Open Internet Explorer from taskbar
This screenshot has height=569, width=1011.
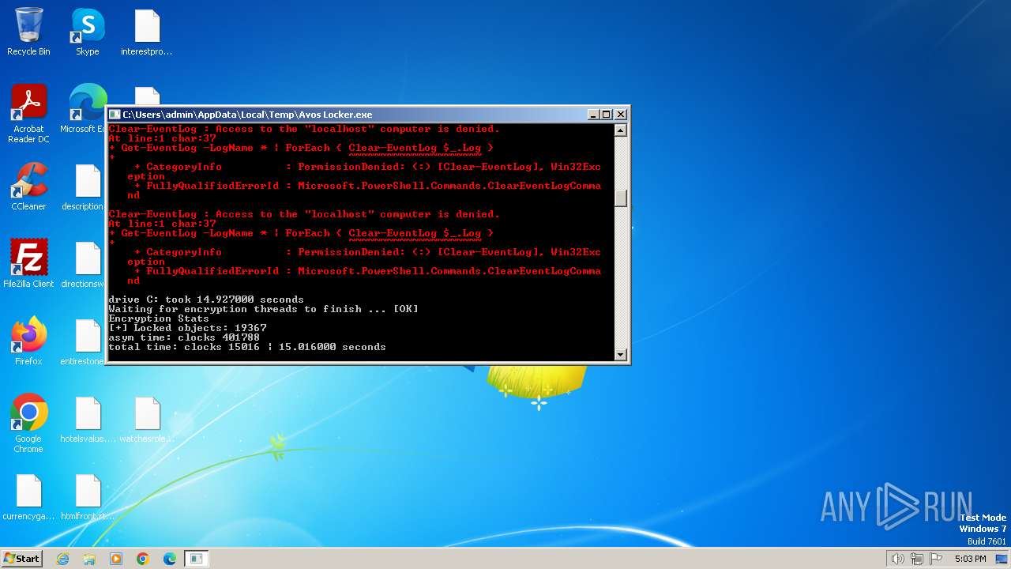(x=62, y=559)
